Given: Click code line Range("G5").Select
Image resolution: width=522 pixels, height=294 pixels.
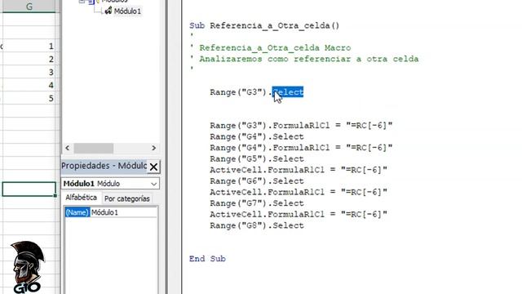Looking at the screenshot, I should coord(257,159).
